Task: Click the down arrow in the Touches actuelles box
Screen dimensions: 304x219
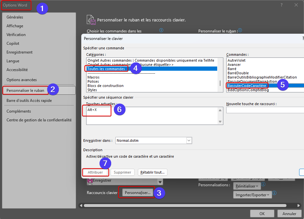Action: pos(220,122)
